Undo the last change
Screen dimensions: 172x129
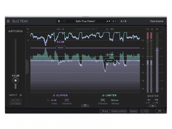pyautogui.click(x=142, y=111)
